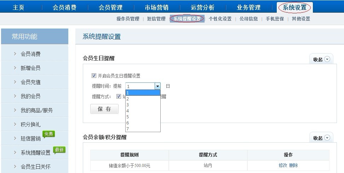Click 删除 link for the balance rule

point(293,165)
